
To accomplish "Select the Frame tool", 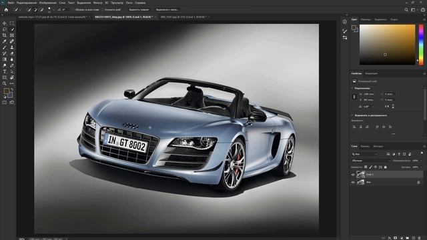I will (12, 35).
